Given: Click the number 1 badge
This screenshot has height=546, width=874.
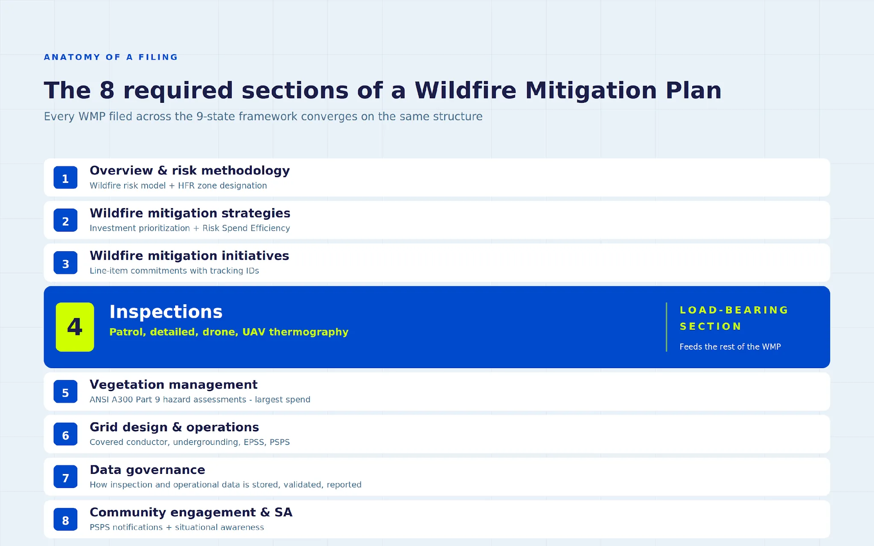Looking at the screenshot, I should coord(65,177).
